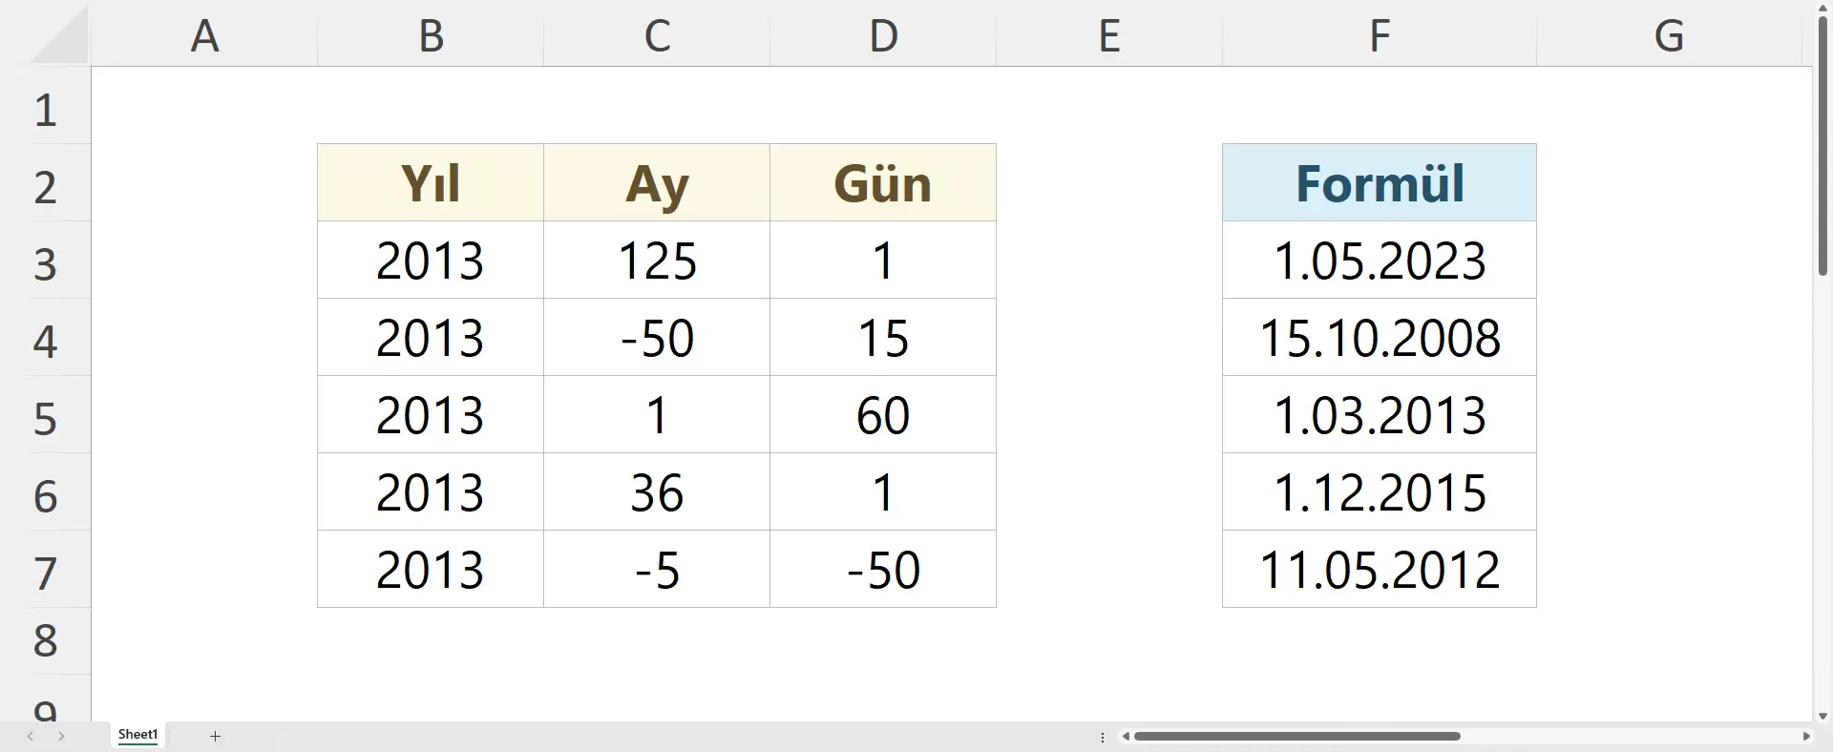Add a new sheet with plus icon
Screen dimensions: 1833x752
(216, 736)
